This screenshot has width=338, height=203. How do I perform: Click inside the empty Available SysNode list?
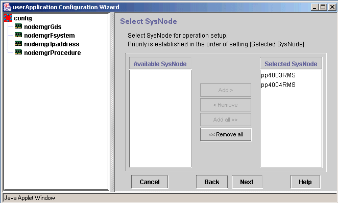(x=160, y=119)
